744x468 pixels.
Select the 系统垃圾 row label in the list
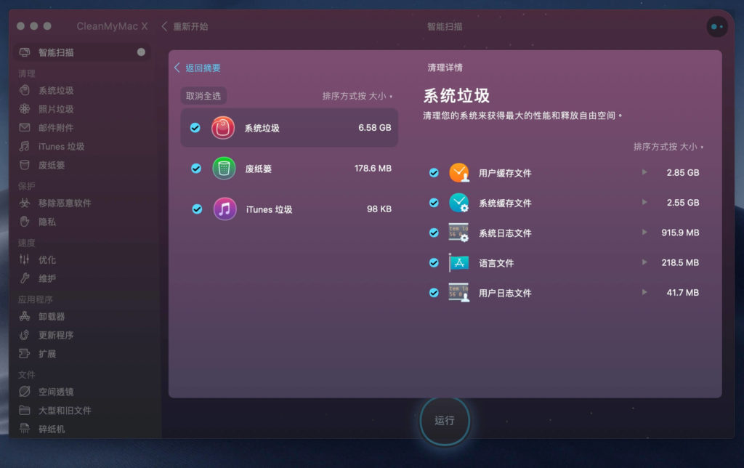point(262,128)
